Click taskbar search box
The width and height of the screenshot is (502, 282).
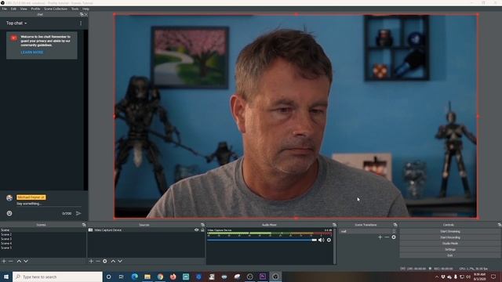point(57,277)
